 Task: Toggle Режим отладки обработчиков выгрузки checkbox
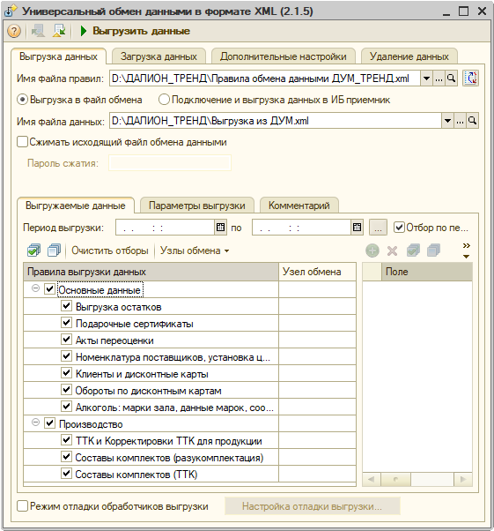(x=22, y=506)
